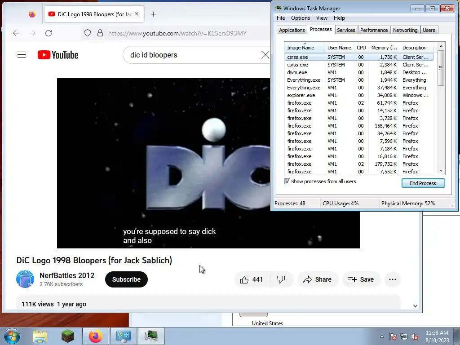Open more actions three-dot menu
Screen dimensions: 460x345
(393, 279)
